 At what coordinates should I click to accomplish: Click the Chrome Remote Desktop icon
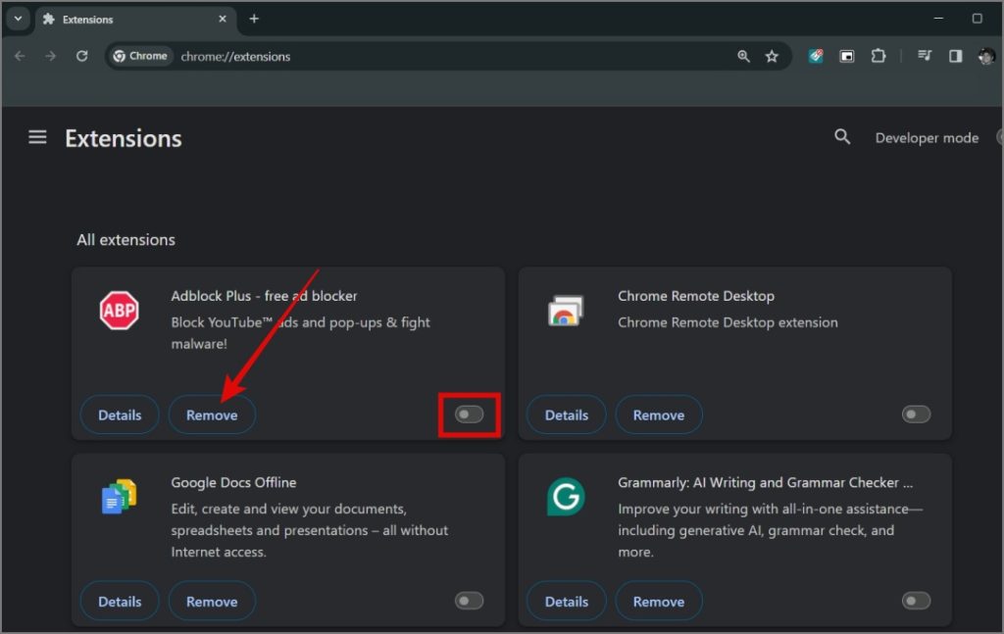(x=566, y=311)
